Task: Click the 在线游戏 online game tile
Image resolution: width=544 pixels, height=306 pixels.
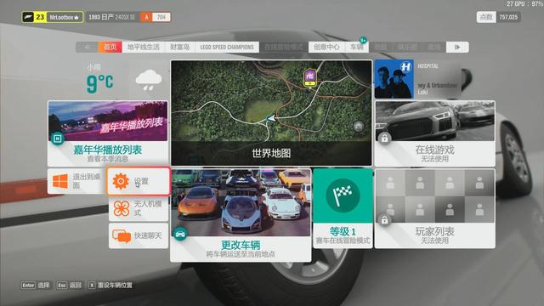Action: (x=434, y=133)
